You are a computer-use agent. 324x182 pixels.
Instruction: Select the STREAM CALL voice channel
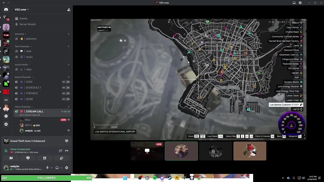pos(42,113)
